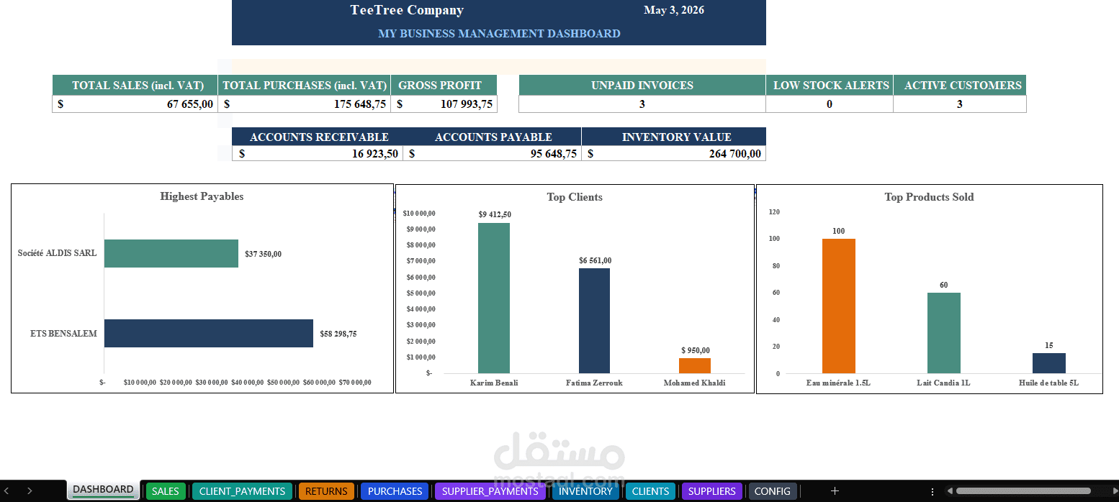Click the GROSS PROFIT header cell
The width and height of the screenshot is (1119, 502).
(x=444, y=85)
